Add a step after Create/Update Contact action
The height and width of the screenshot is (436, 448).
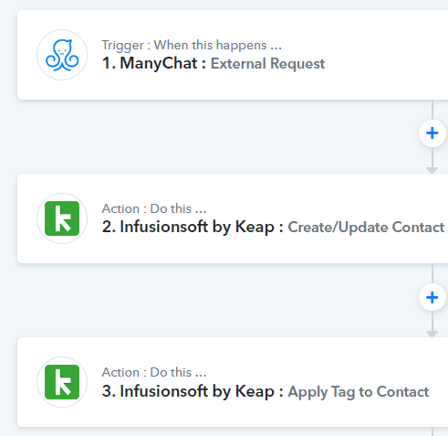(x=432, y=297)
